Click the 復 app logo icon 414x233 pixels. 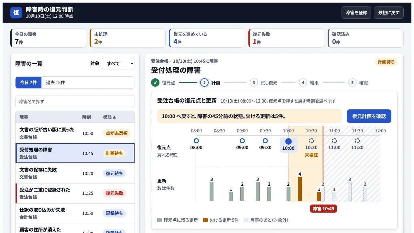(16, 13)
